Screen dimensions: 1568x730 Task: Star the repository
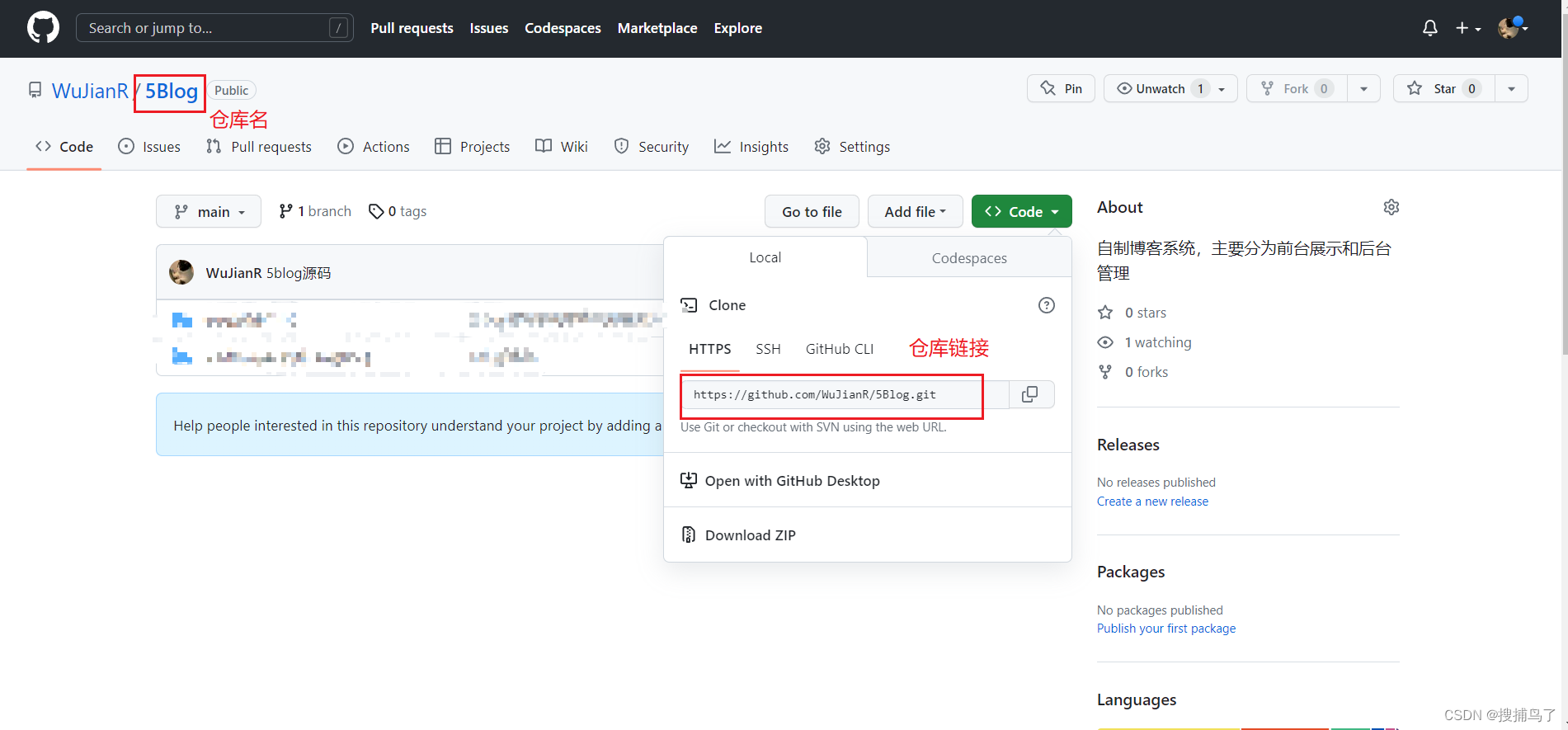tap(1443, 88)
